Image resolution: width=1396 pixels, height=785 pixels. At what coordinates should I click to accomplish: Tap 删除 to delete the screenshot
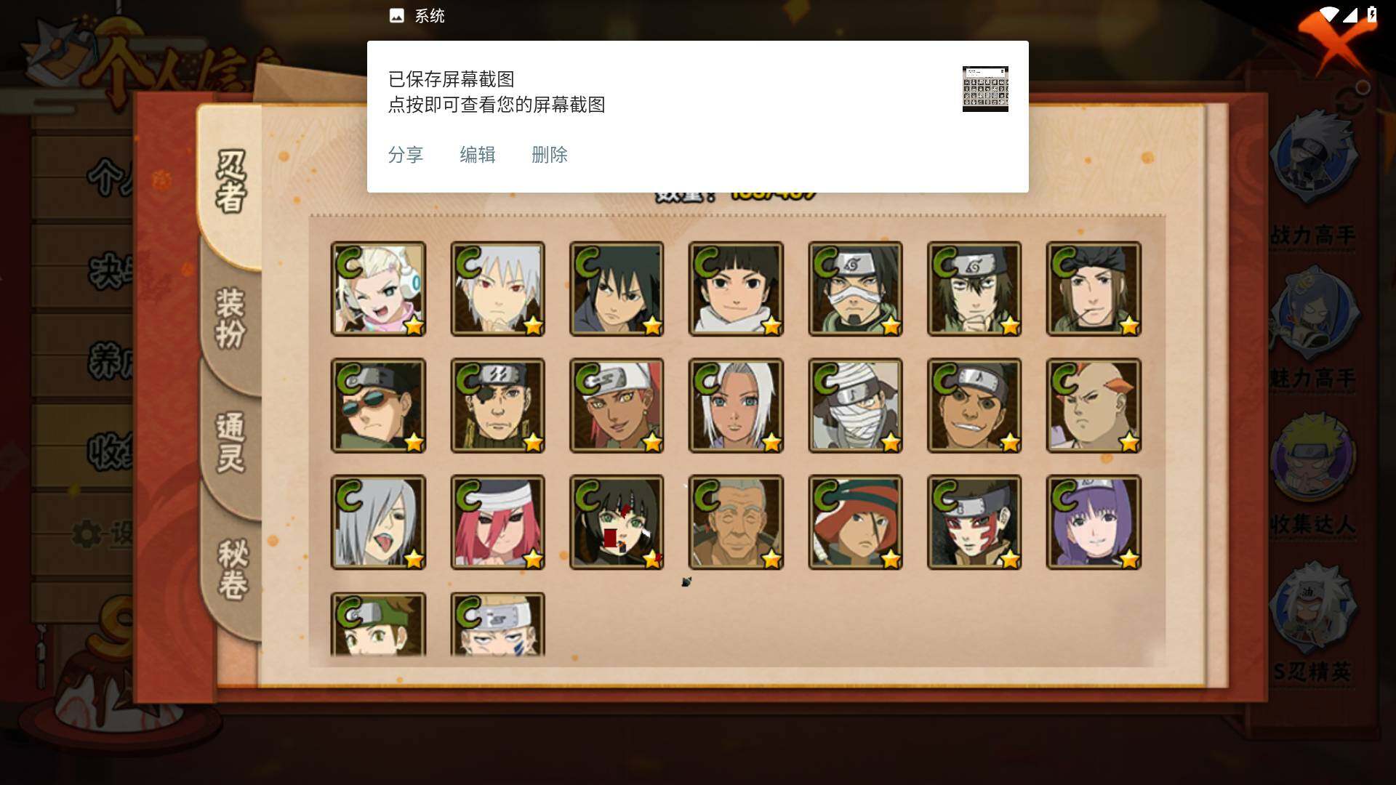click(550, 155)
